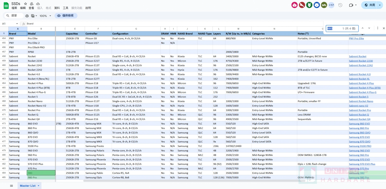
Task: Click the 14700/13400 speed cell
Action: pyautogui.click(x=238, y=146)
